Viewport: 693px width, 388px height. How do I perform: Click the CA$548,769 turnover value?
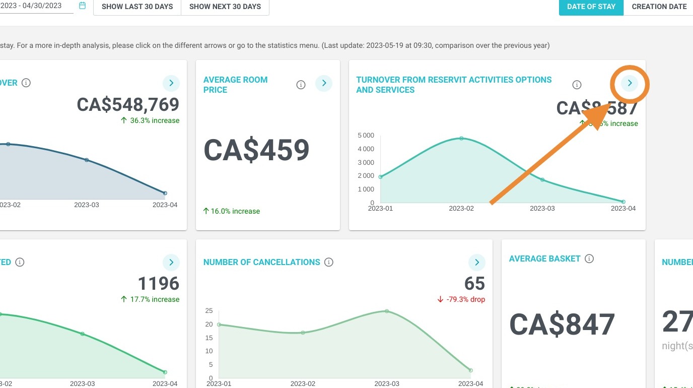point(128,104)
